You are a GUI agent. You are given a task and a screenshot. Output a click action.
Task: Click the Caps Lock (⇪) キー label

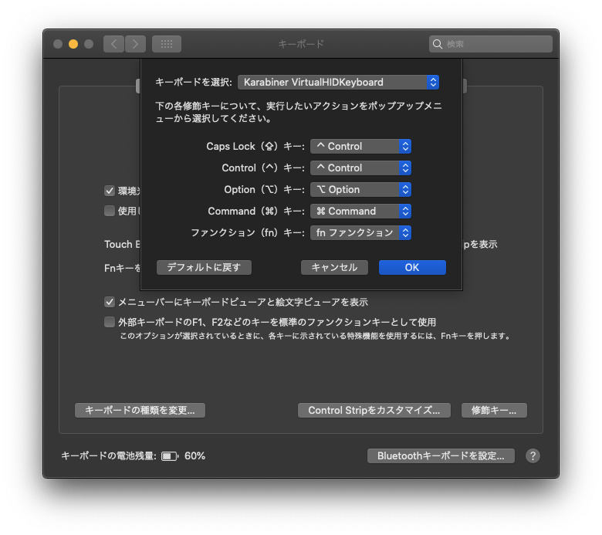coord(255,147)
